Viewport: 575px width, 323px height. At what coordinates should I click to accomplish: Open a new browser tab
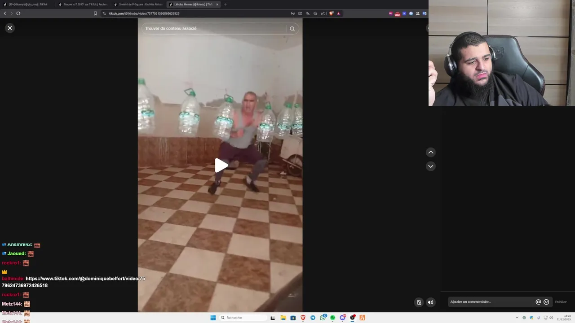click(226, 4)
